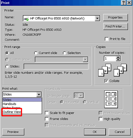The height and width of the screenshot is (138, 133).
Task: Increase number of copies with up arrow
Action: [118, 57]
